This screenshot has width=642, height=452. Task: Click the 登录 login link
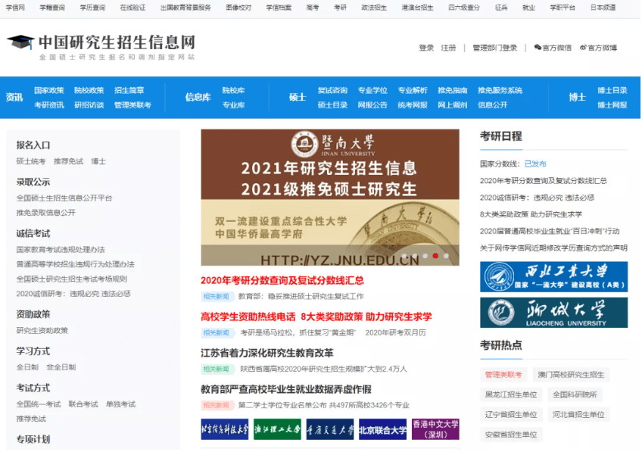(426, 48)
